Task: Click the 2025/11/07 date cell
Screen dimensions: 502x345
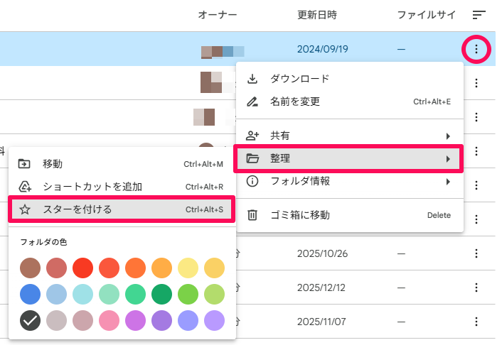Action: (321, 322)
